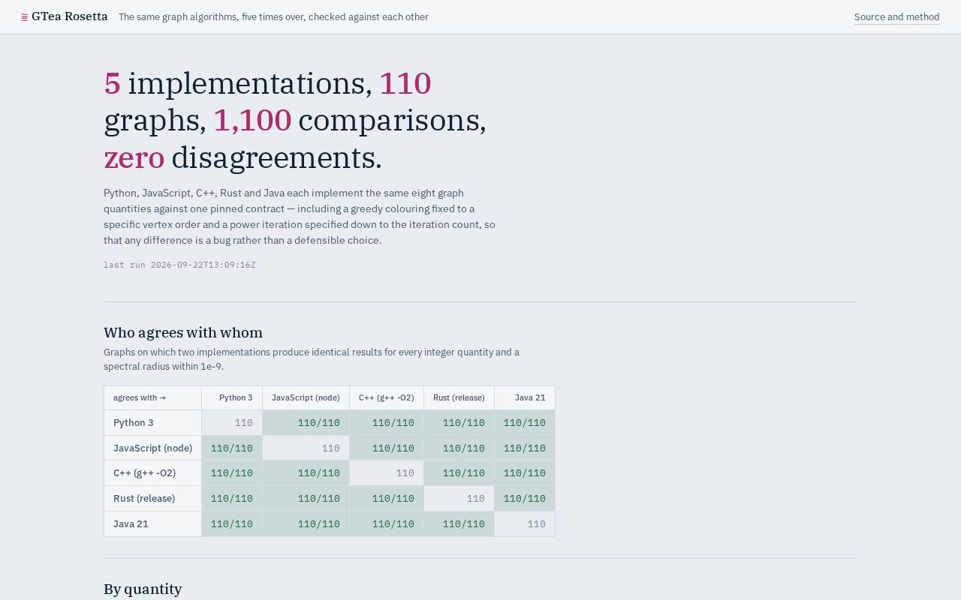Click Python 3 row's JavaScript 110/110 cell

coord(306,423)
